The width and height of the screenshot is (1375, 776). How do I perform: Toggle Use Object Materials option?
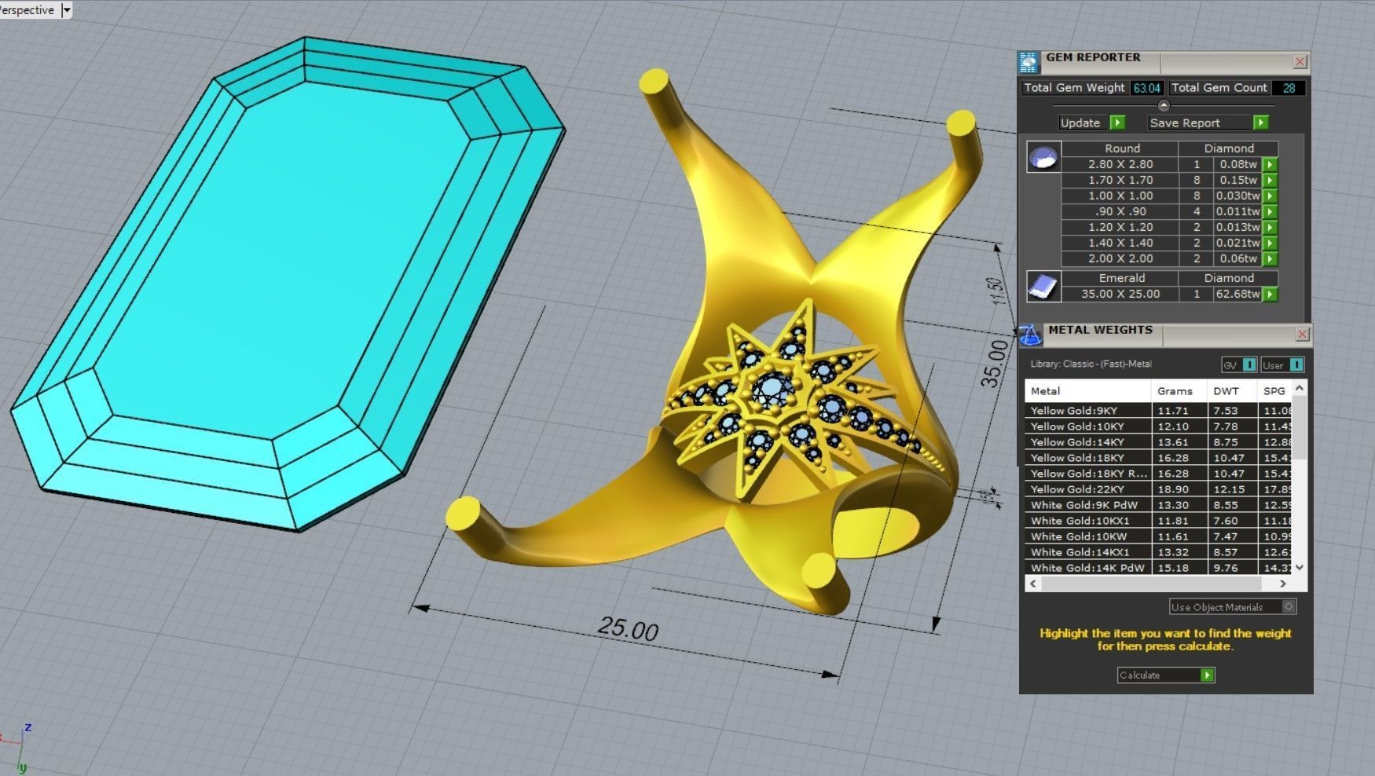(1289, 606)
